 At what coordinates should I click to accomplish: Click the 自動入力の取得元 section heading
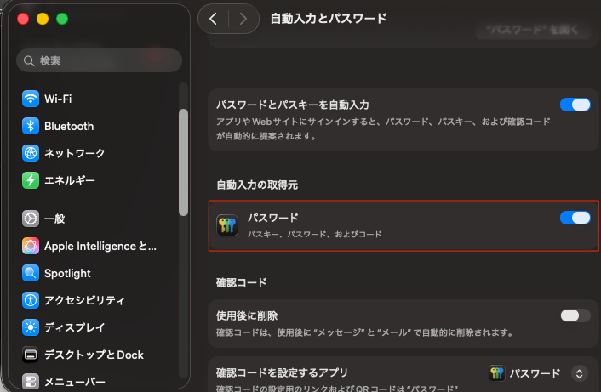257,185
